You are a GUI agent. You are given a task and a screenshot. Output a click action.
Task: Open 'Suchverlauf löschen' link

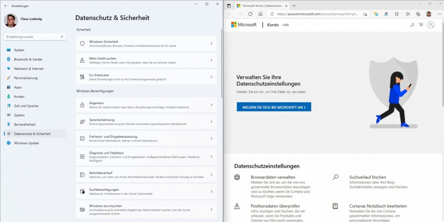[x=368, y=177]
